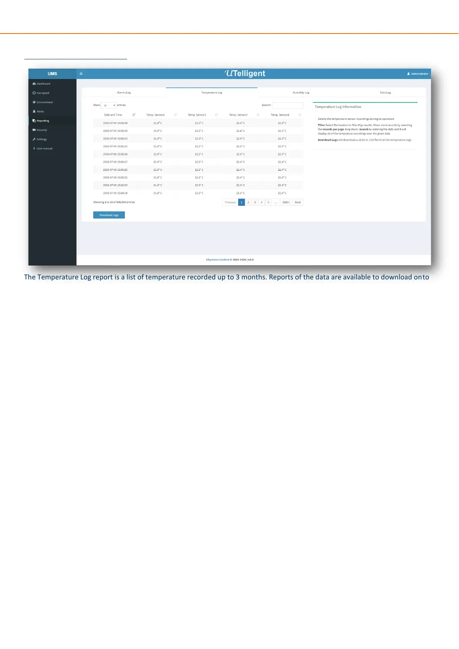Go to page 4 of results
This screenshot has height=649, width=459.
[262, 202]
